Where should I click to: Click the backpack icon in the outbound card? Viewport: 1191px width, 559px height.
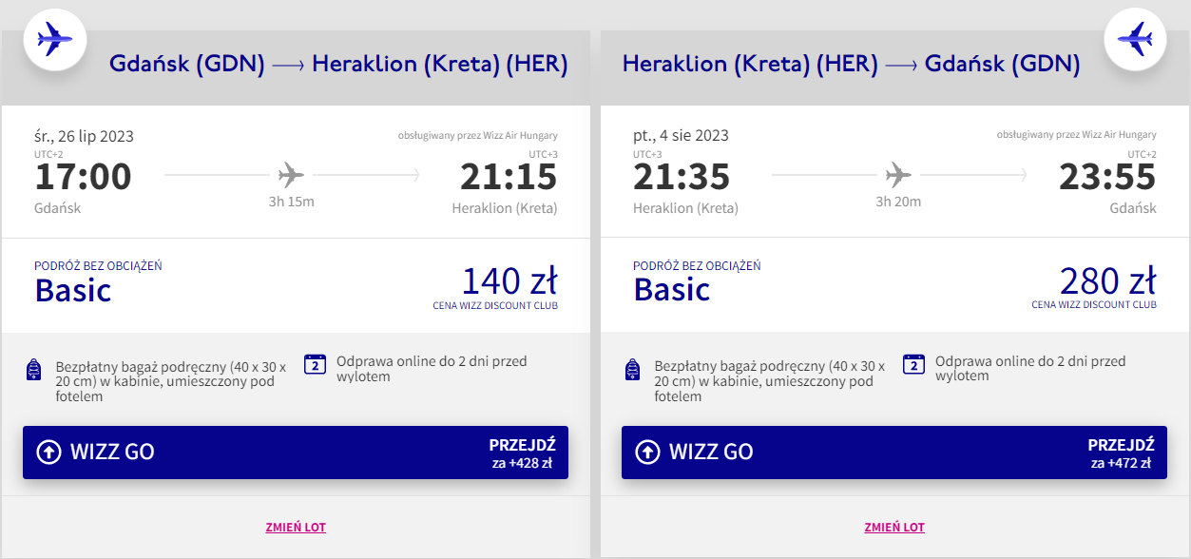34,370
